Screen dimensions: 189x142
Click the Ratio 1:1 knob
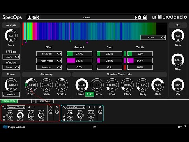(97, 85)
